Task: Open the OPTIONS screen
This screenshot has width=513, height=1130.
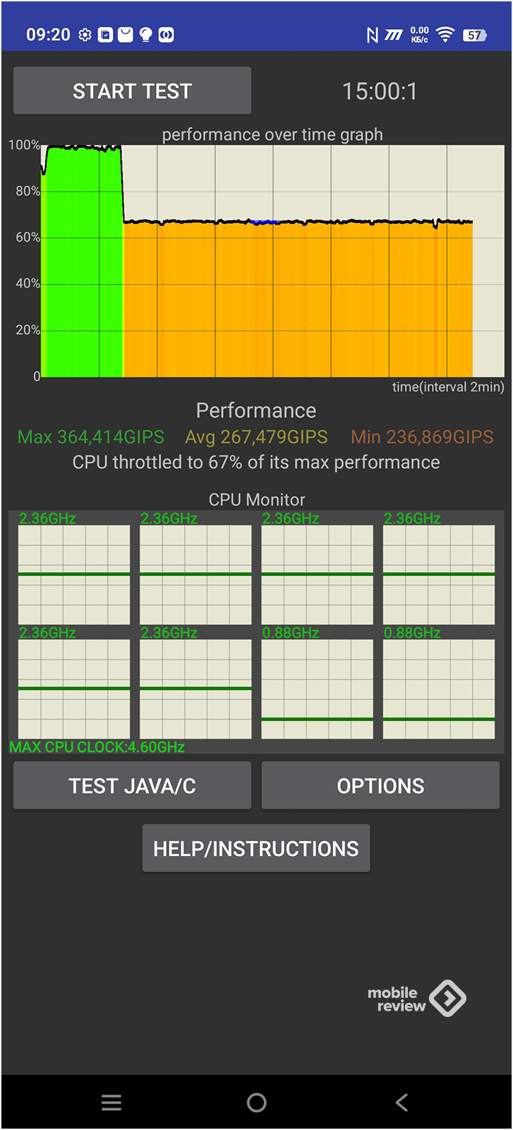Action: tap(380, 785)
